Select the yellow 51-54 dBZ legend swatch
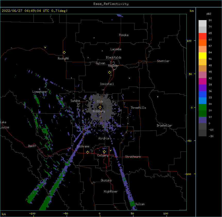 202,55
